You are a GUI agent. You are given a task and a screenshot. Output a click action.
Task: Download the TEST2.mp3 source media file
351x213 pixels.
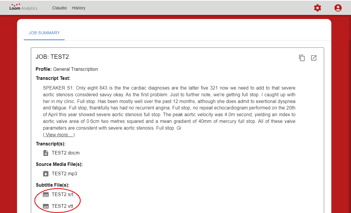(x=64, y=174)
